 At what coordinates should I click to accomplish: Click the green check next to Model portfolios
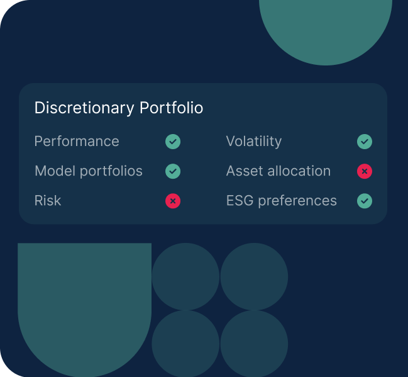tap(173, 171)
